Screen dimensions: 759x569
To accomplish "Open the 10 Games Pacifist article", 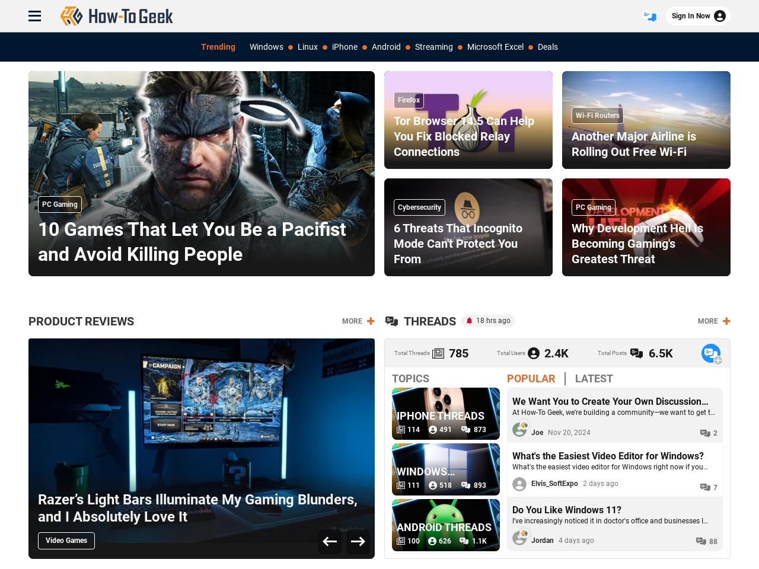I will (192, 242).
